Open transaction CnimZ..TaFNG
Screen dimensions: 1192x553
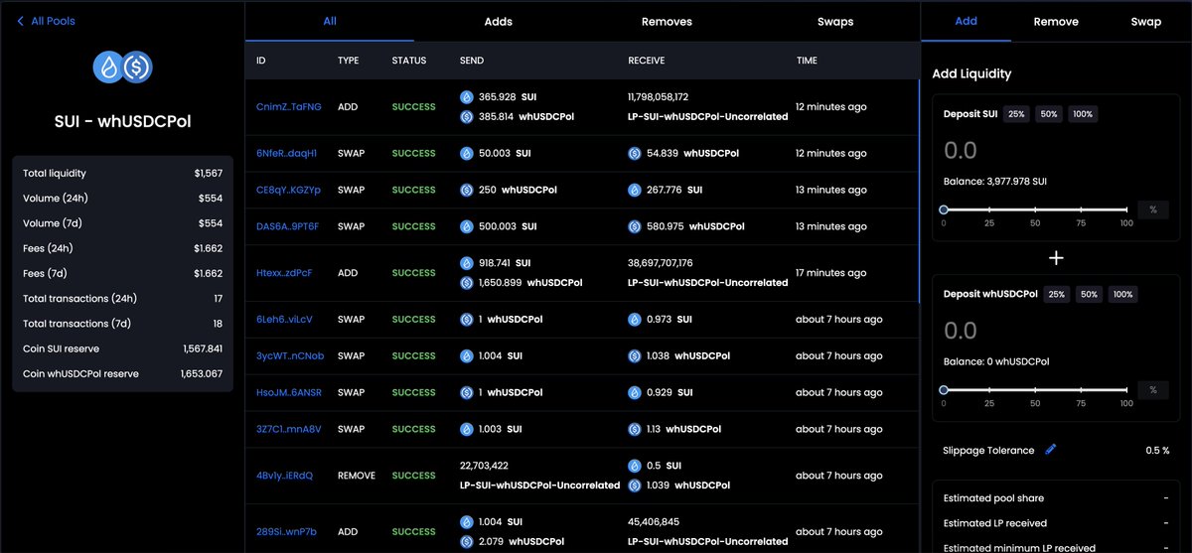click(289, 107)
